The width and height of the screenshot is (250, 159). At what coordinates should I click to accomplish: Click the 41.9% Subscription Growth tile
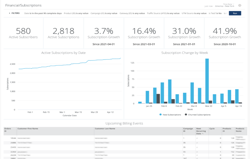point(225,33)
